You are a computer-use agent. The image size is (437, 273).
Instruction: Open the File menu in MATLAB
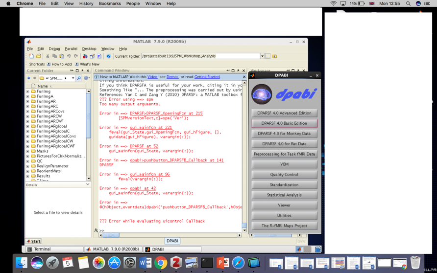(30, 49)
